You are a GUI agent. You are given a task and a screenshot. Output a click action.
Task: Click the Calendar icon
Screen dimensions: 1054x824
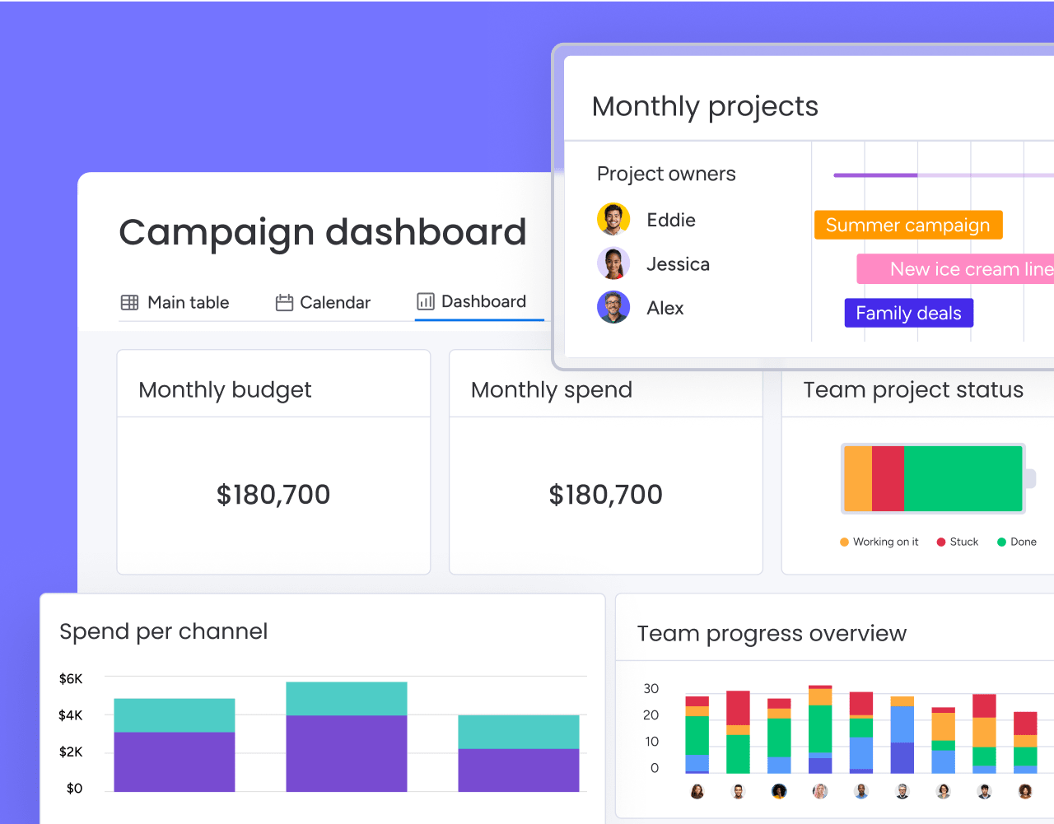(x=285, y=302)
